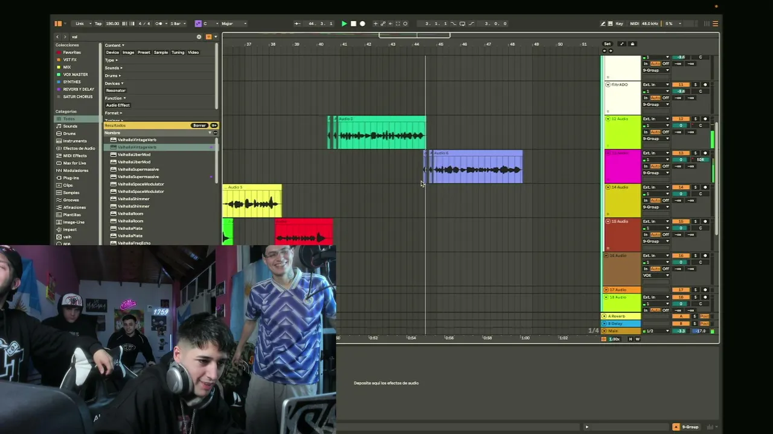This screenshot has height=434, width=773.
Task: Go back in browser history
Action: tap(58, 37)
